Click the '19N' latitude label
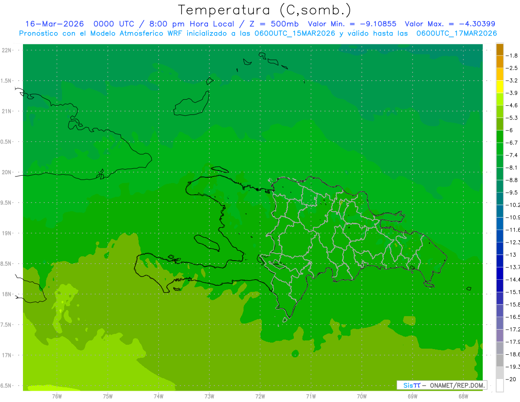 (7, 233)
